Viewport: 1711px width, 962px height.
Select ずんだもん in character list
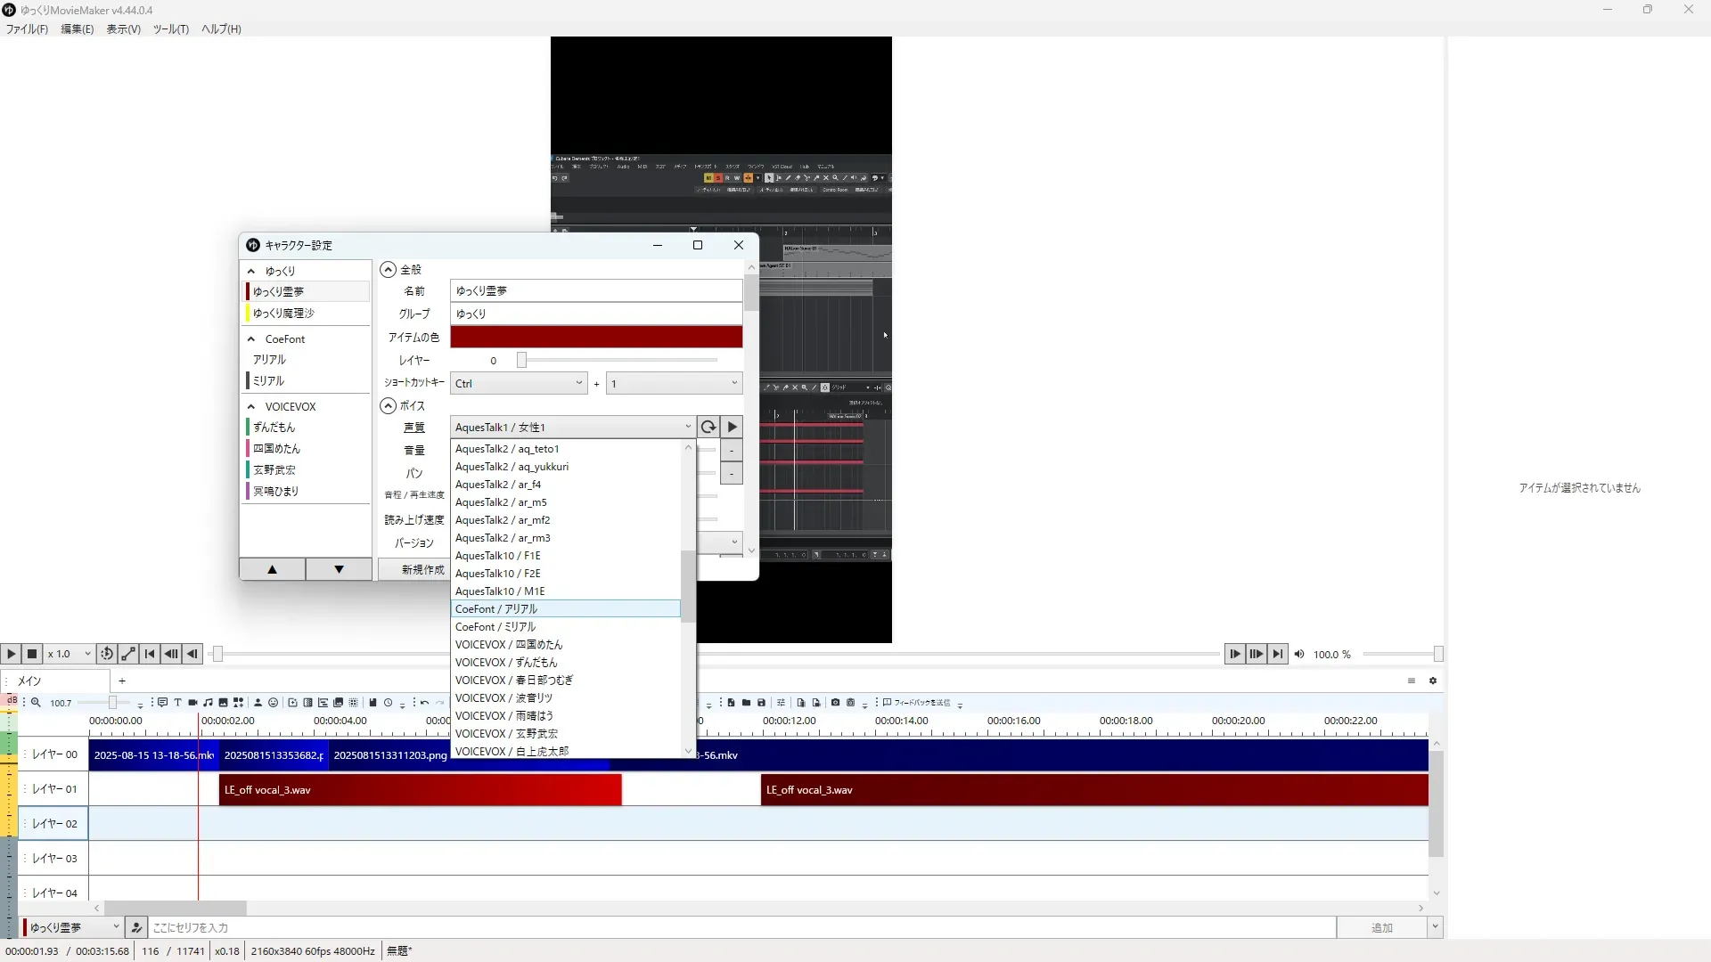274,428
